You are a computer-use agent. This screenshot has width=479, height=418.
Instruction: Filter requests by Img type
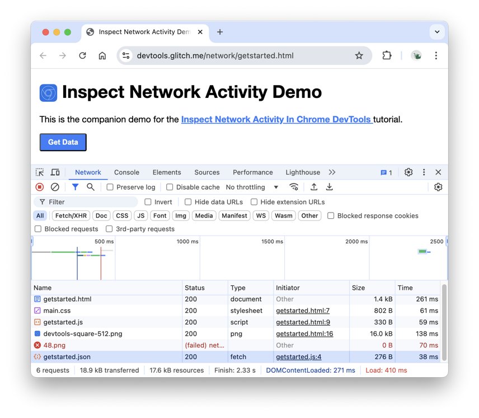tap(181, 216)
